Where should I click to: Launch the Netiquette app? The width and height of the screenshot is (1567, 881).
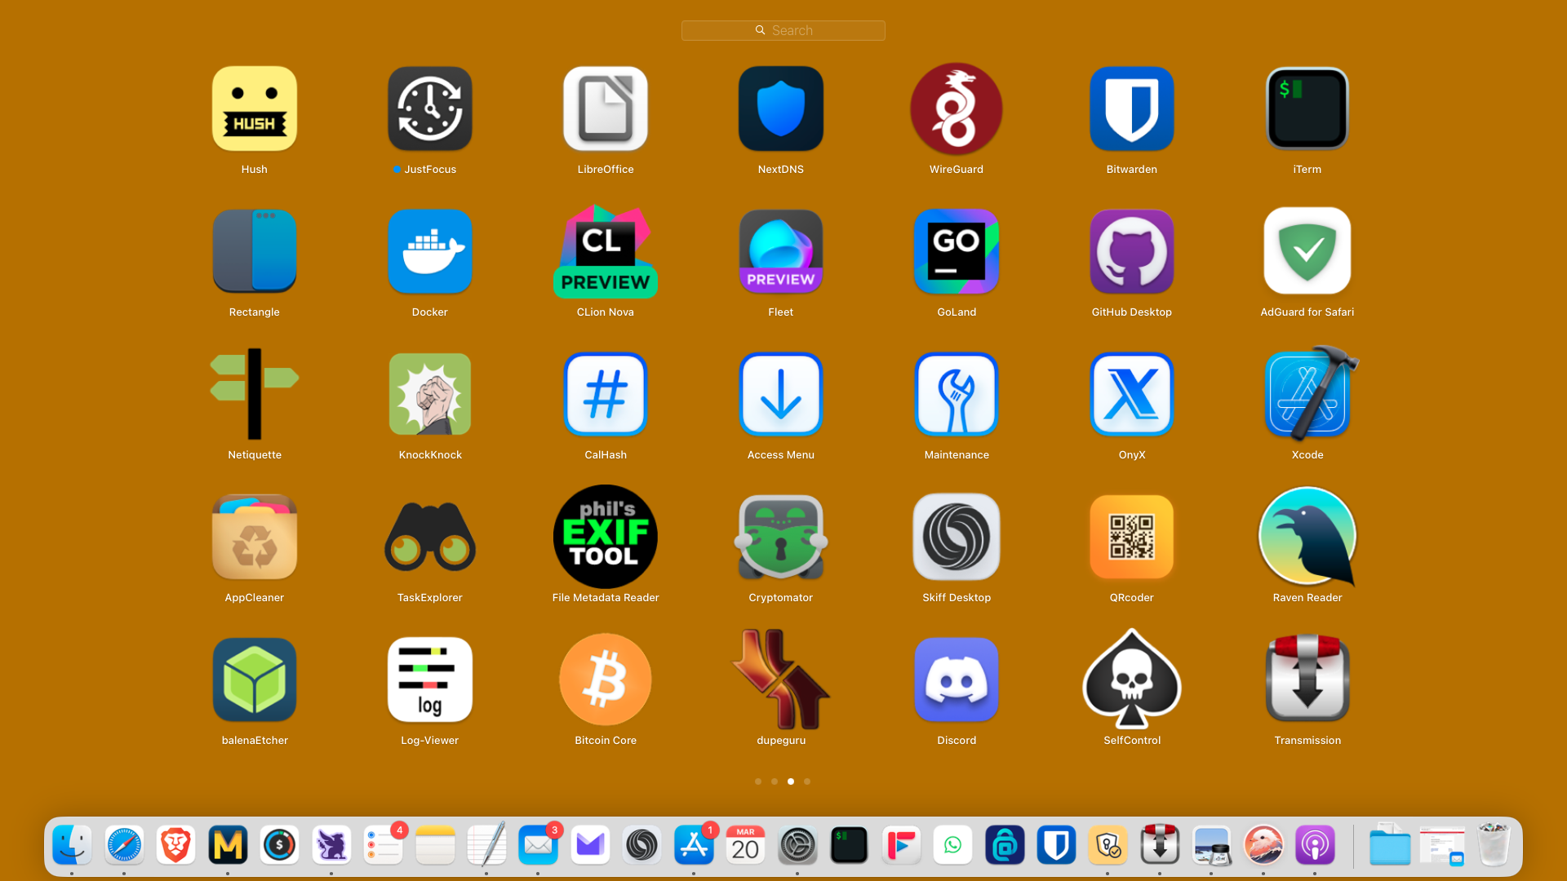click(x=255, y=394)
